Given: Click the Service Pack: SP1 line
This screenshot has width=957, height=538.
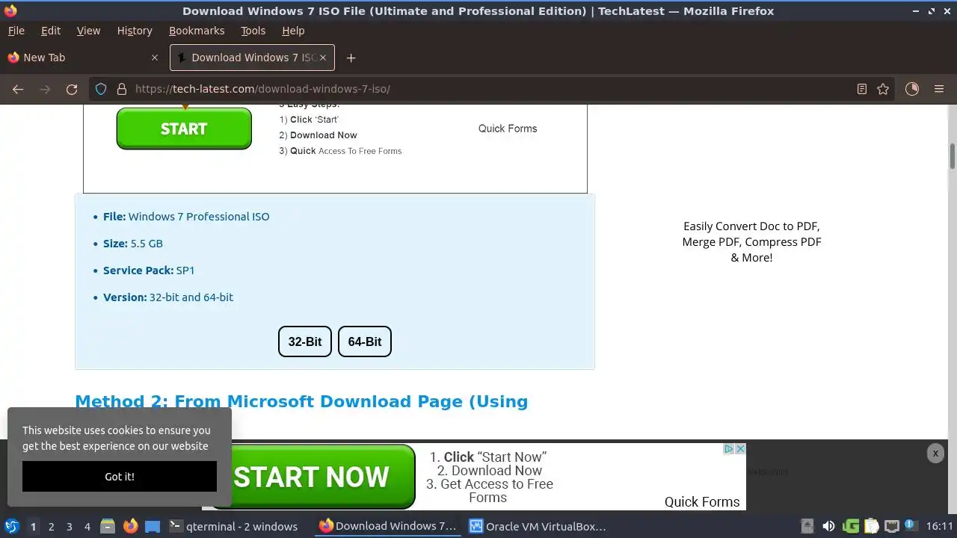Looking at the screenshot, I should (x=149, y=270).
